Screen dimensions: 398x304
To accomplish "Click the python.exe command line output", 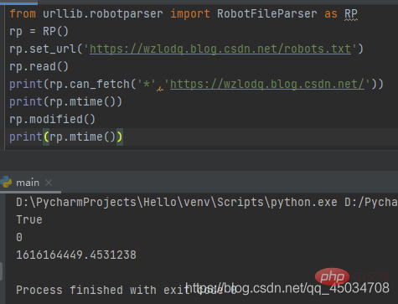I will pos(207,202).
